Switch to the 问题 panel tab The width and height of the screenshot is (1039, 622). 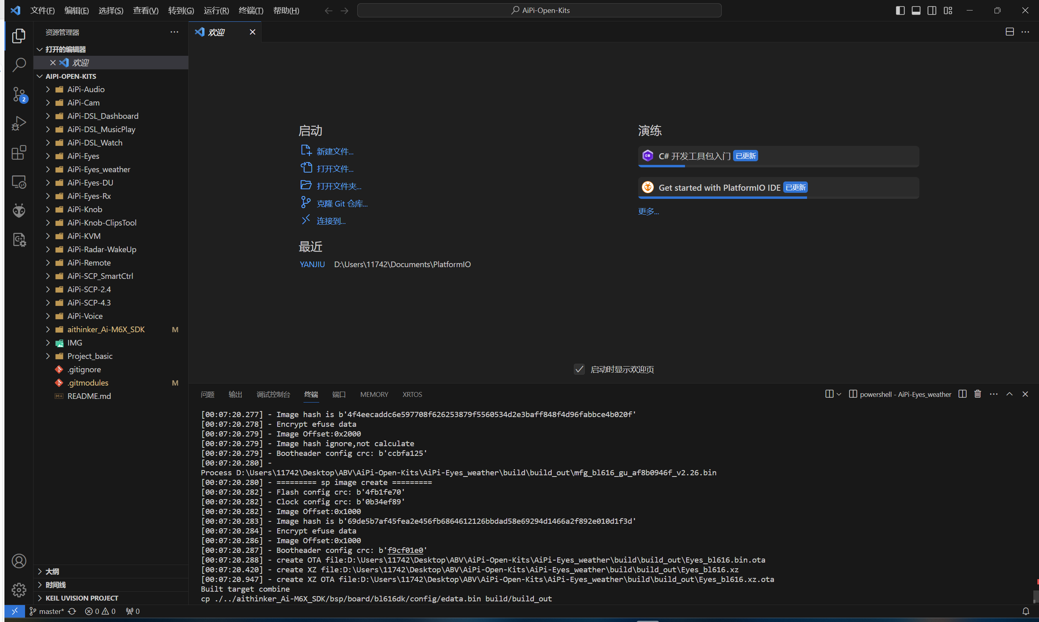click(207, 394)
